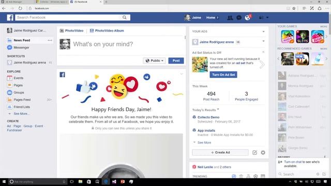331x186 pixels.
Task: Click Turn On Ad Set button
Action: coord(223,74)
